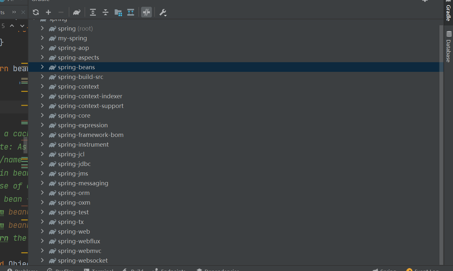453x271 pixels.
Task: Click the show dependencies popup icon
Action: pos(131,12)
